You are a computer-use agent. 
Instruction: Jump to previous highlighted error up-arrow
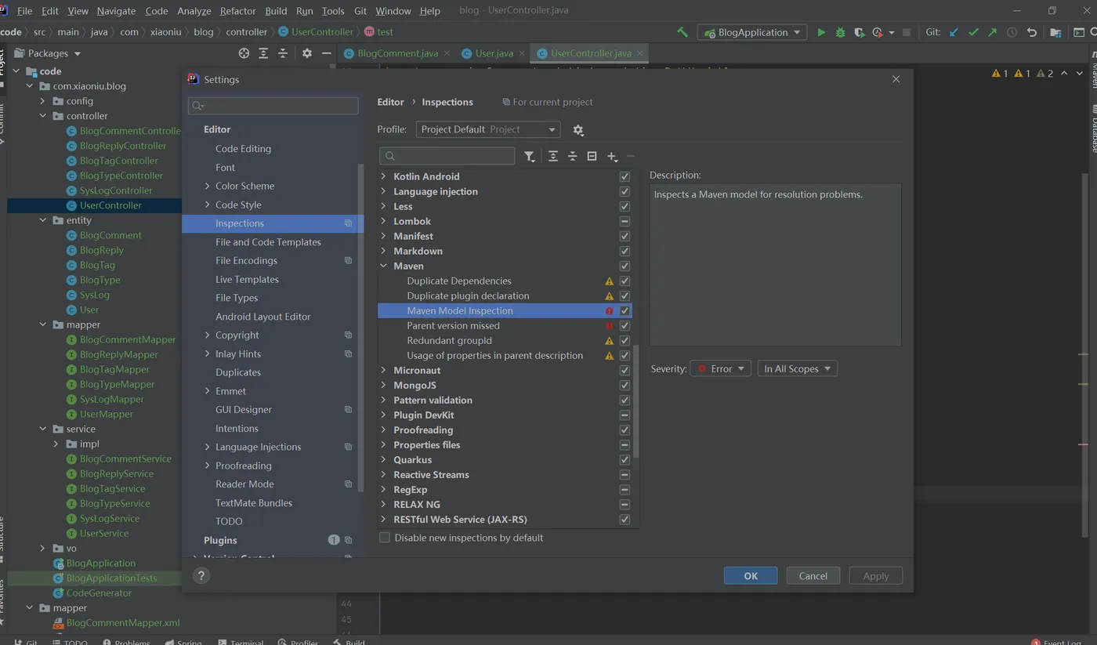coord(1064,73)
